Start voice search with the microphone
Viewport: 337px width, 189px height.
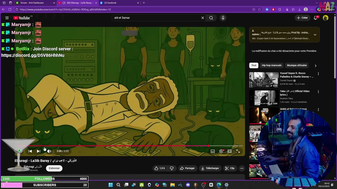[223, 18]
